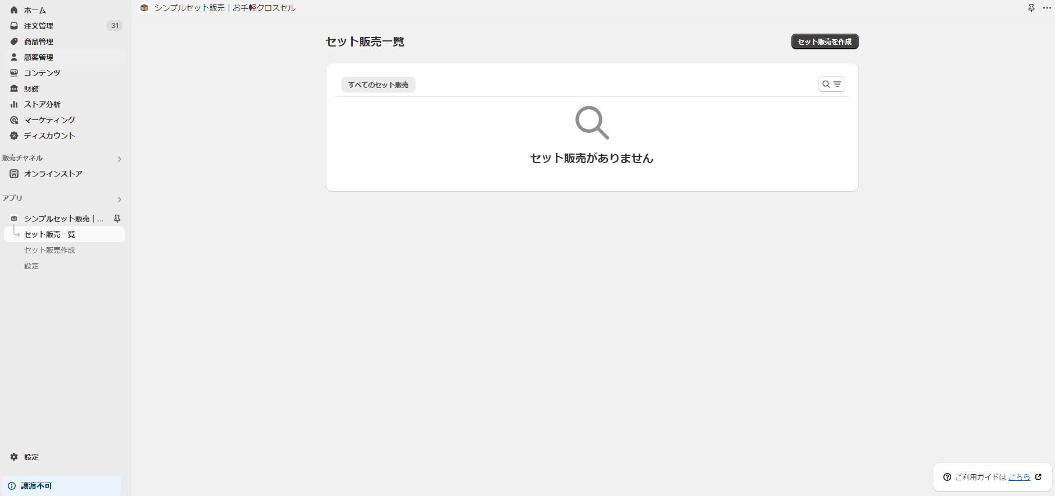Image resolution: width=1055 pixels, height=496 pixels.
Task: Click the アプリ section label
Action: (x=12, y=198)
